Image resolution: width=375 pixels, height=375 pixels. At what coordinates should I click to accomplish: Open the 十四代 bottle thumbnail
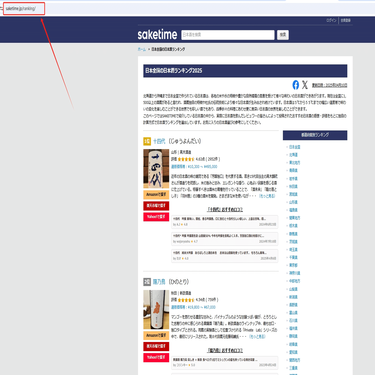(x=156, y=169)
